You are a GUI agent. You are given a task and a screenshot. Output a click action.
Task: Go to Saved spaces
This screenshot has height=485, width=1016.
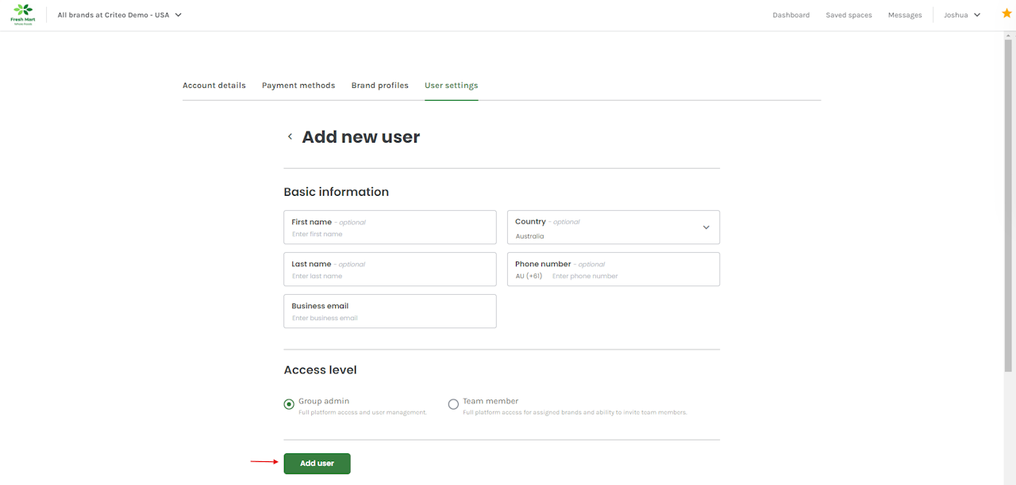849,15
